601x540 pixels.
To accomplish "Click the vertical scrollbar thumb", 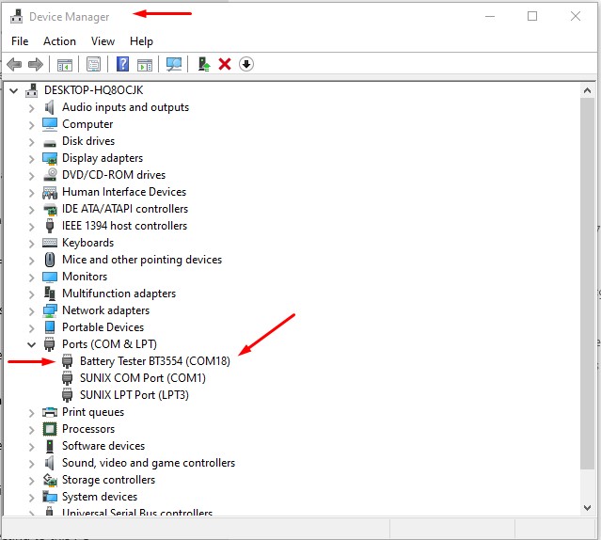I will tap(587, 283).
